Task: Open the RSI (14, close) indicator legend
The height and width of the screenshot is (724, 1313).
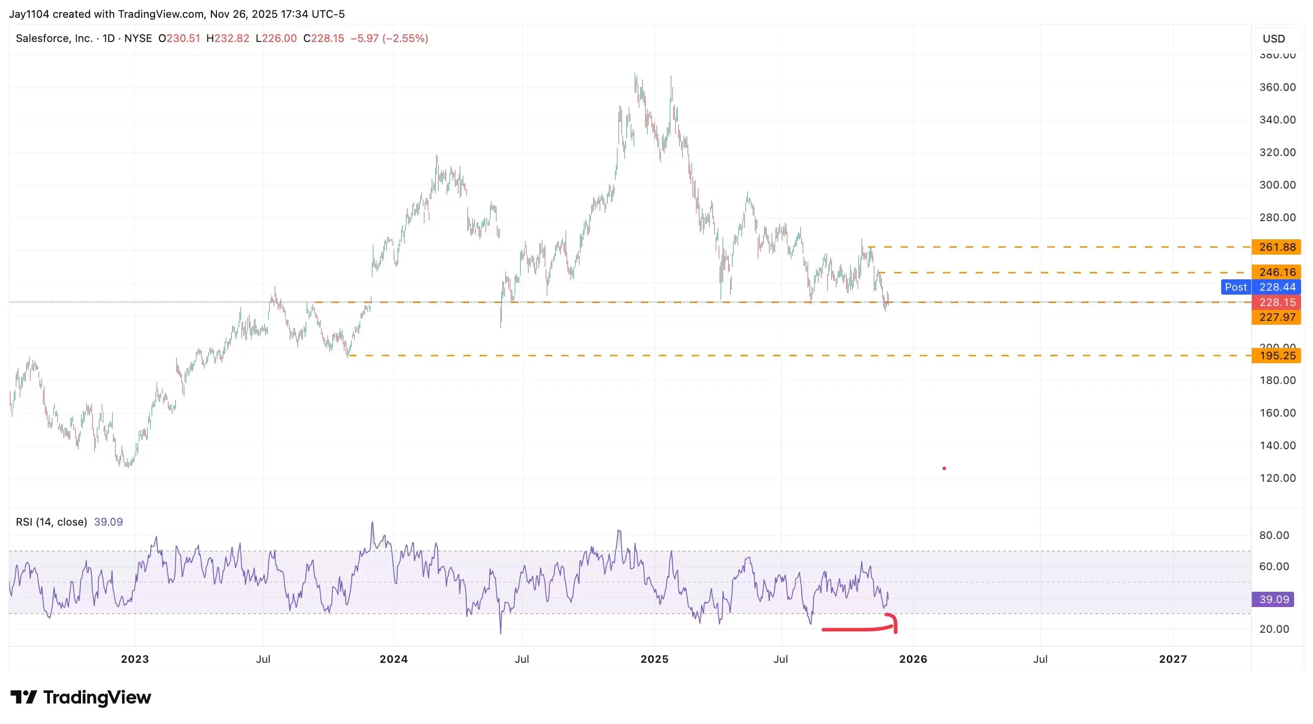Action: (x=51, y=522)
